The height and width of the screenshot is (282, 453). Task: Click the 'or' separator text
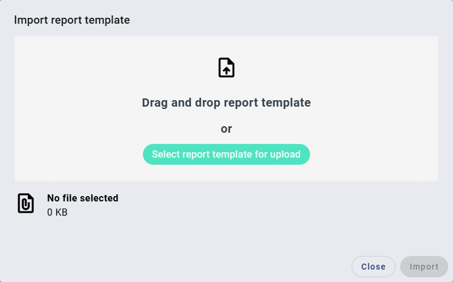[226, 129]
